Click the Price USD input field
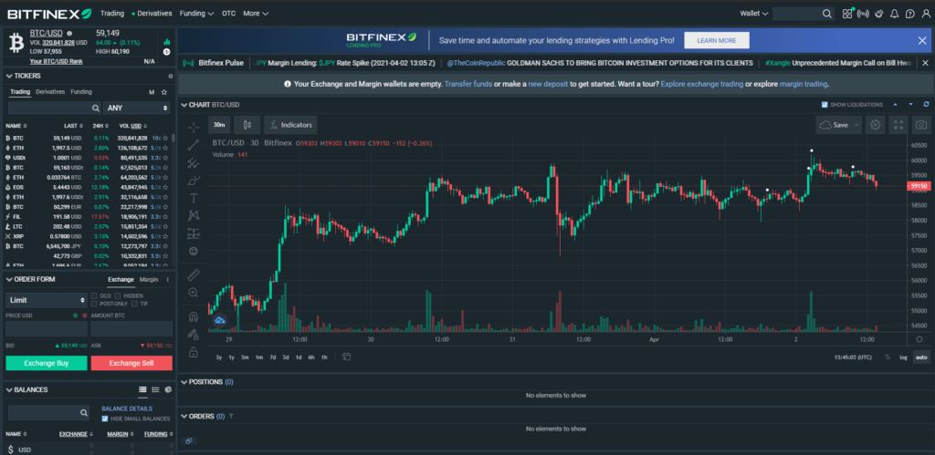 point(47,329)
